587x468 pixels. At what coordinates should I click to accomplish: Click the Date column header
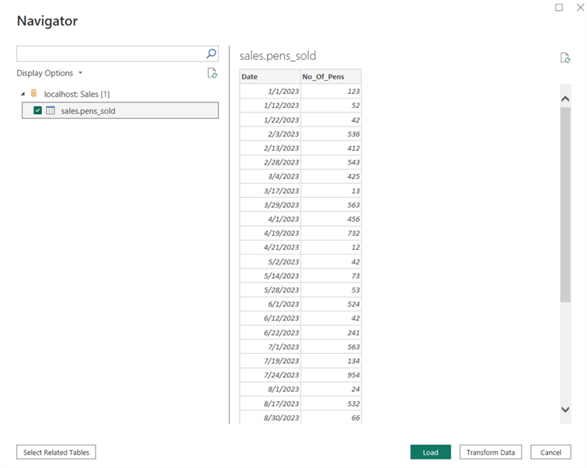coord(269,77)
